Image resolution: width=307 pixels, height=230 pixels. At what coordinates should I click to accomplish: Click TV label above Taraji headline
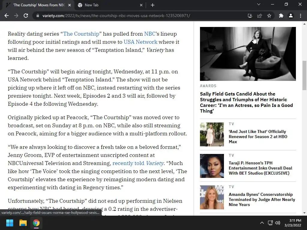(231, 155)
